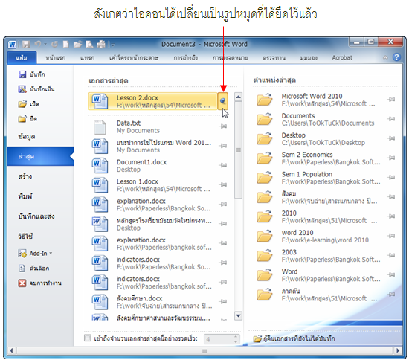
Task: Click the Undo icon in title bar
Action: [x=38, y=44]
